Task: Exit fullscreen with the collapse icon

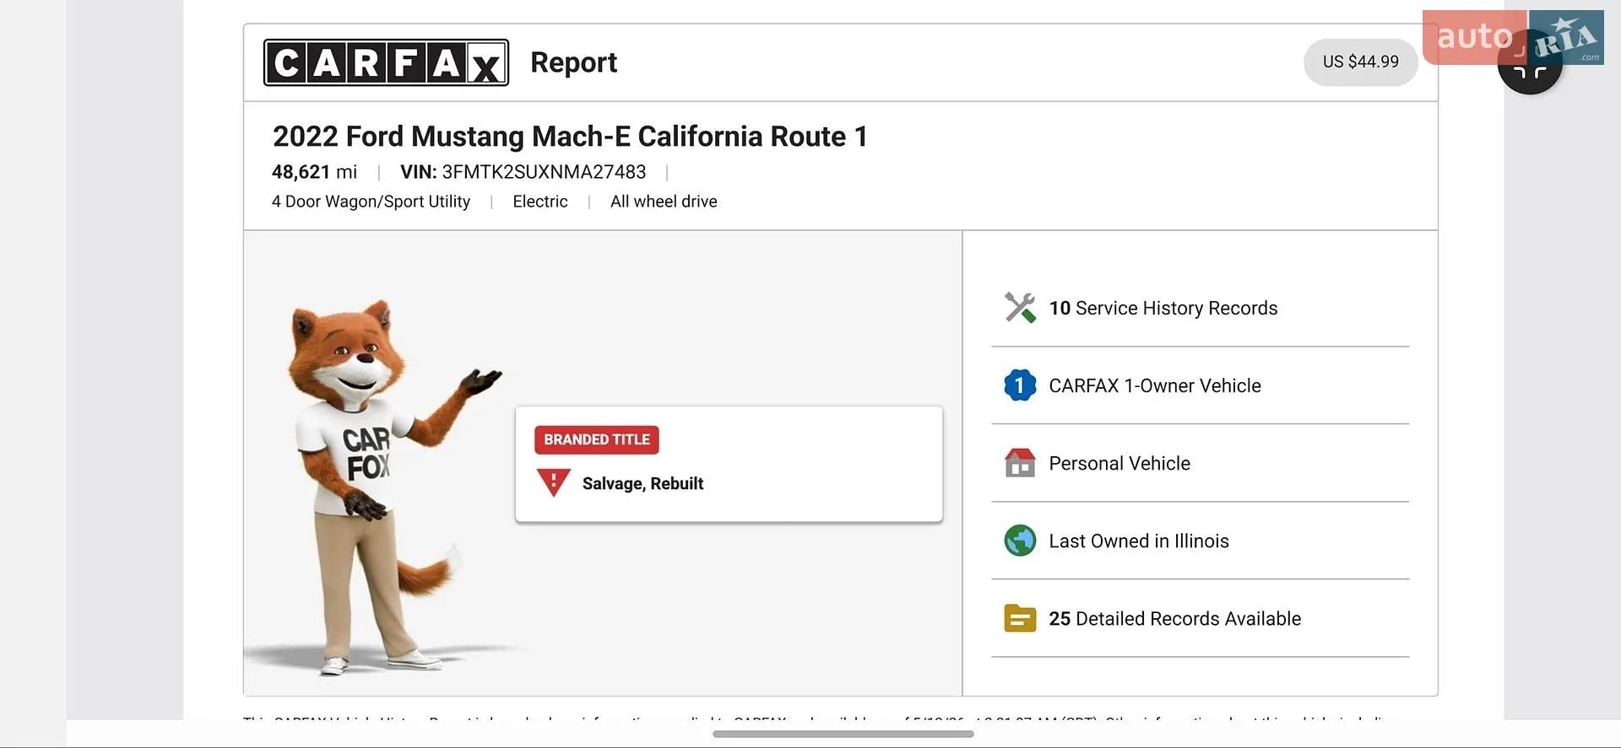Action: pyautogui.click(x=1529, y=69)
